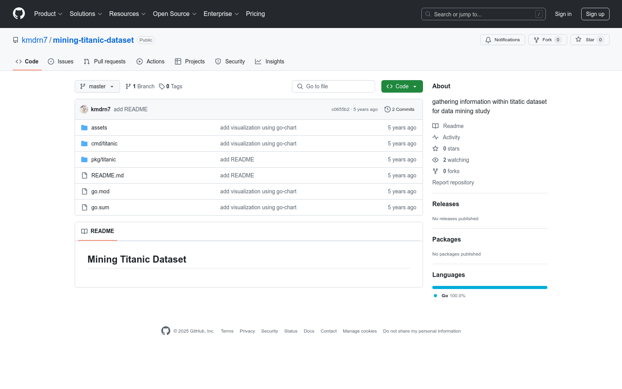Click Sign in
The image size is (622, 389).
(563, 14)
